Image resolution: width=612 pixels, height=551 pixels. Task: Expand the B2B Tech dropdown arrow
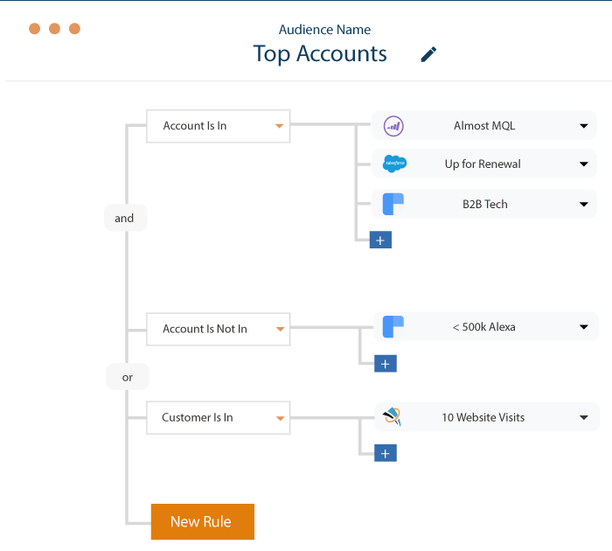(583, 205)
